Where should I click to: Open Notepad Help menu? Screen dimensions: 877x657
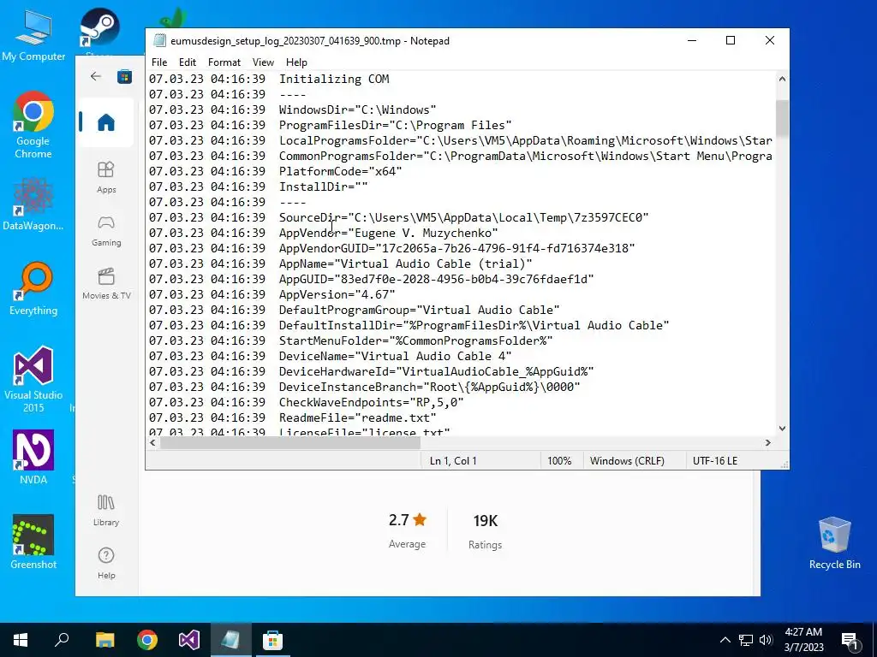point(296,62)
